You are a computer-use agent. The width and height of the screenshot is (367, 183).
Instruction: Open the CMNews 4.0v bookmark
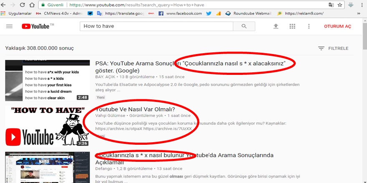pyautogui.click(x=59, y=14)
